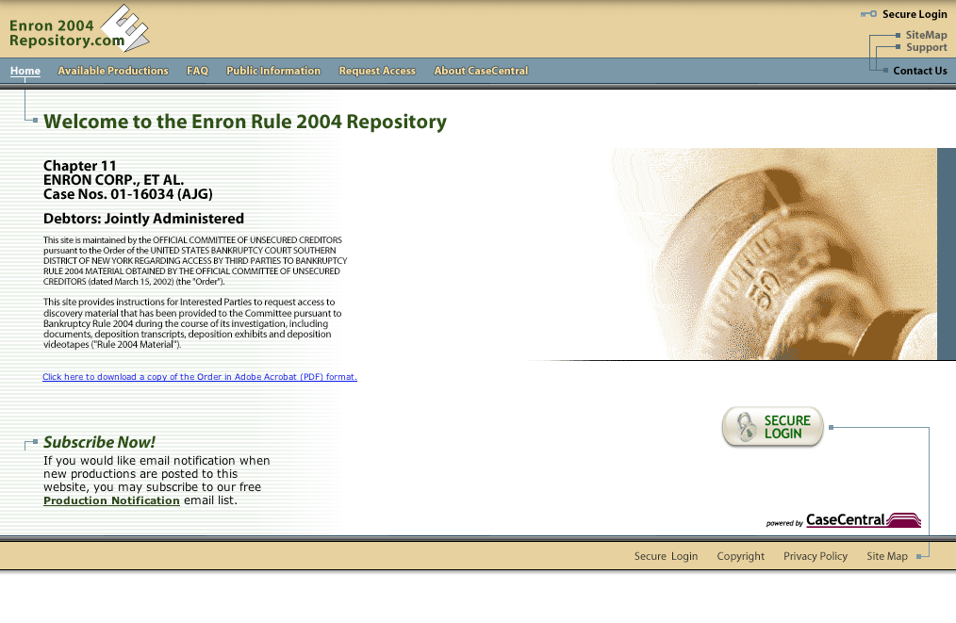956x623 pixels.
Task: Download the Order PDF via the link
Action: 200,377
